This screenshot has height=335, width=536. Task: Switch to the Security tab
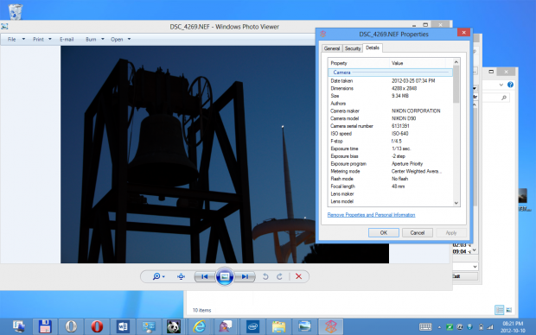[x=353, y=48]
